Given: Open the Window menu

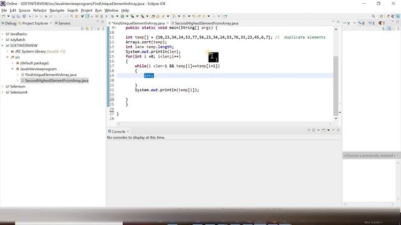Looking at the screenshot, I should pyautogui.click(x=112, y=11).
